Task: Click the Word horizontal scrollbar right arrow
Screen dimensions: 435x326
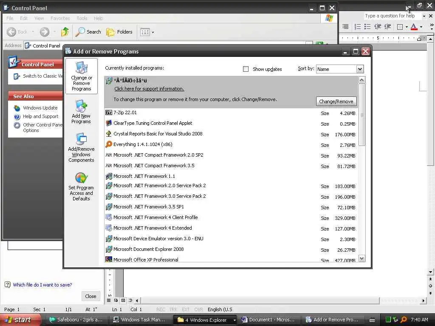Action: click(x=424, y=301)
